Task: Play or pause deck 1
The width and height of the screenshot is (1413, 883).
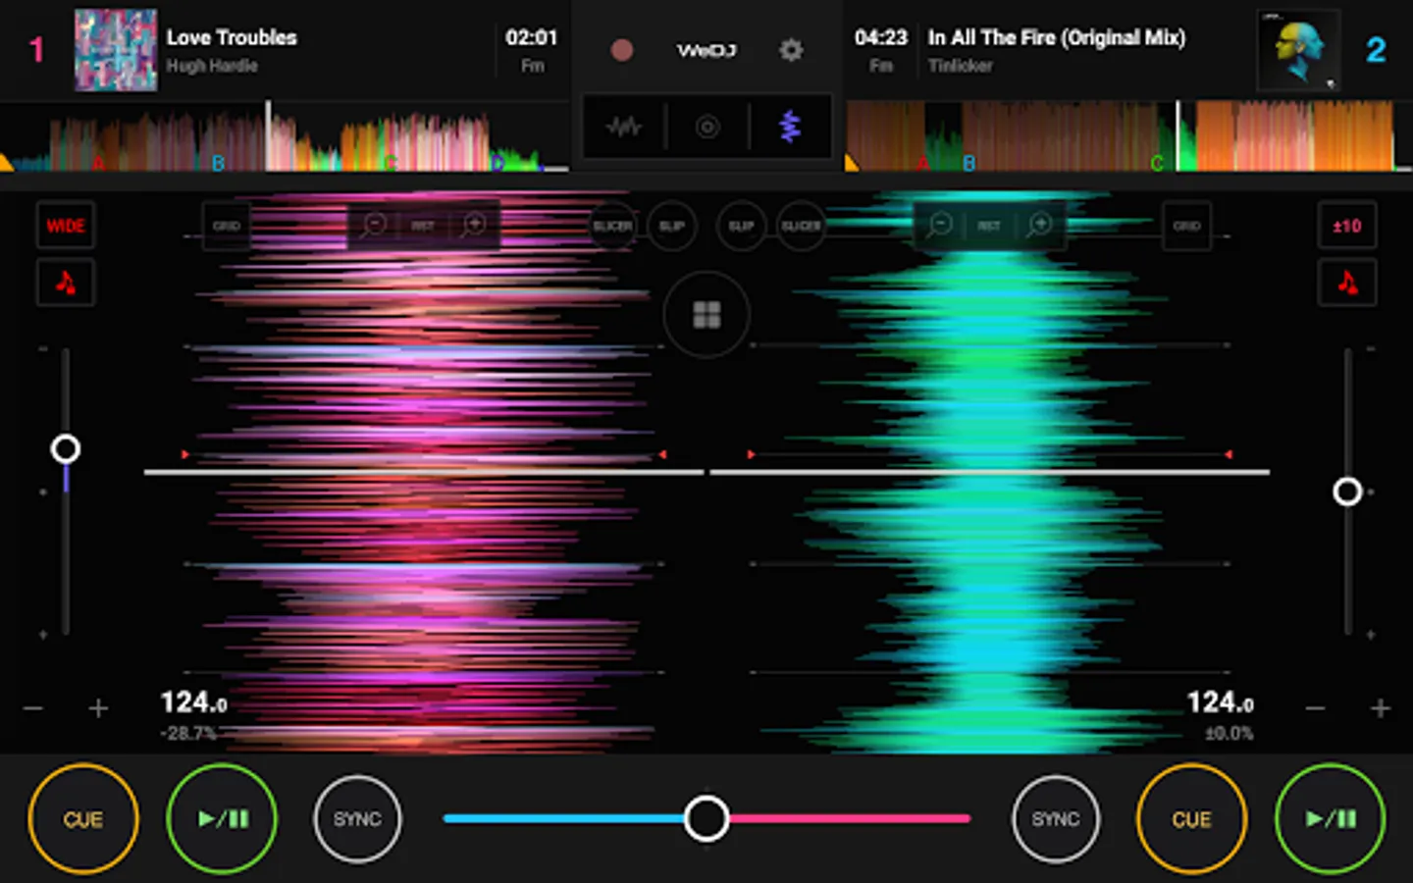Action: pyautogui.click(x=223, y=819)
